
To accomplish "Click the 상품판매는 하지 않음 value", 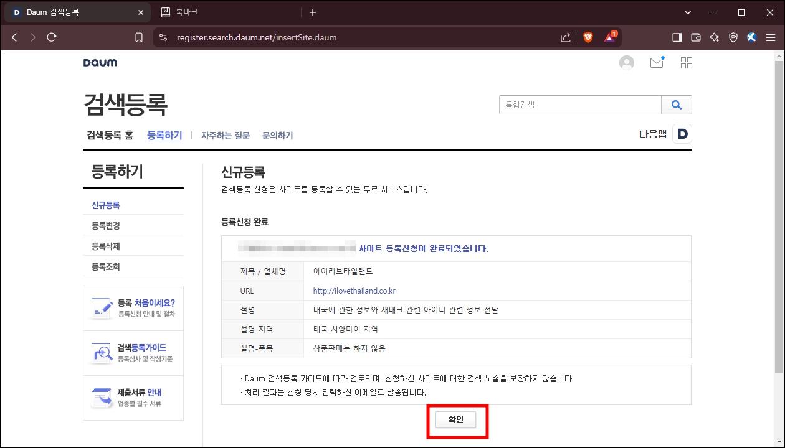I will click(x=349, y=348).
